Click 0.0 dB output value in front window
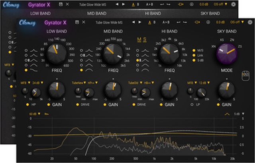255x163 pixels. coord(220,22)
